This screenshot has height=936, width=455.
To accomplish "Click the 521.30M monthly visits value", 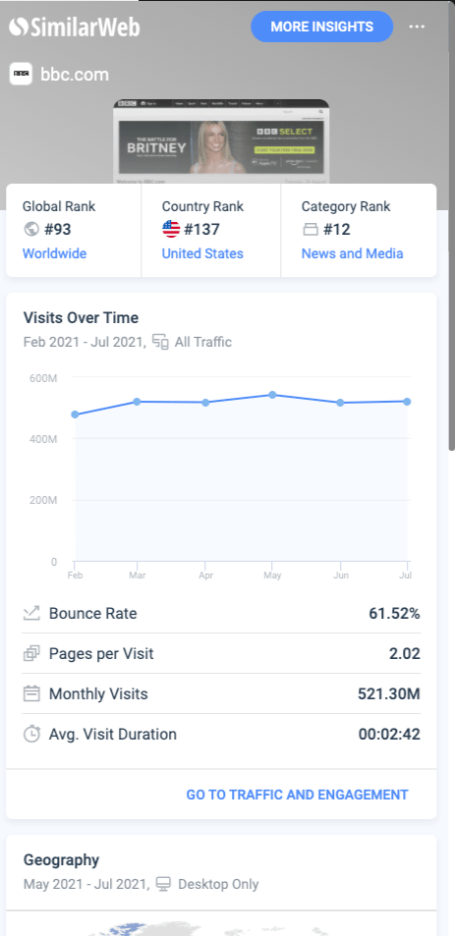I will pyautogui.click(x=389, y=693).
